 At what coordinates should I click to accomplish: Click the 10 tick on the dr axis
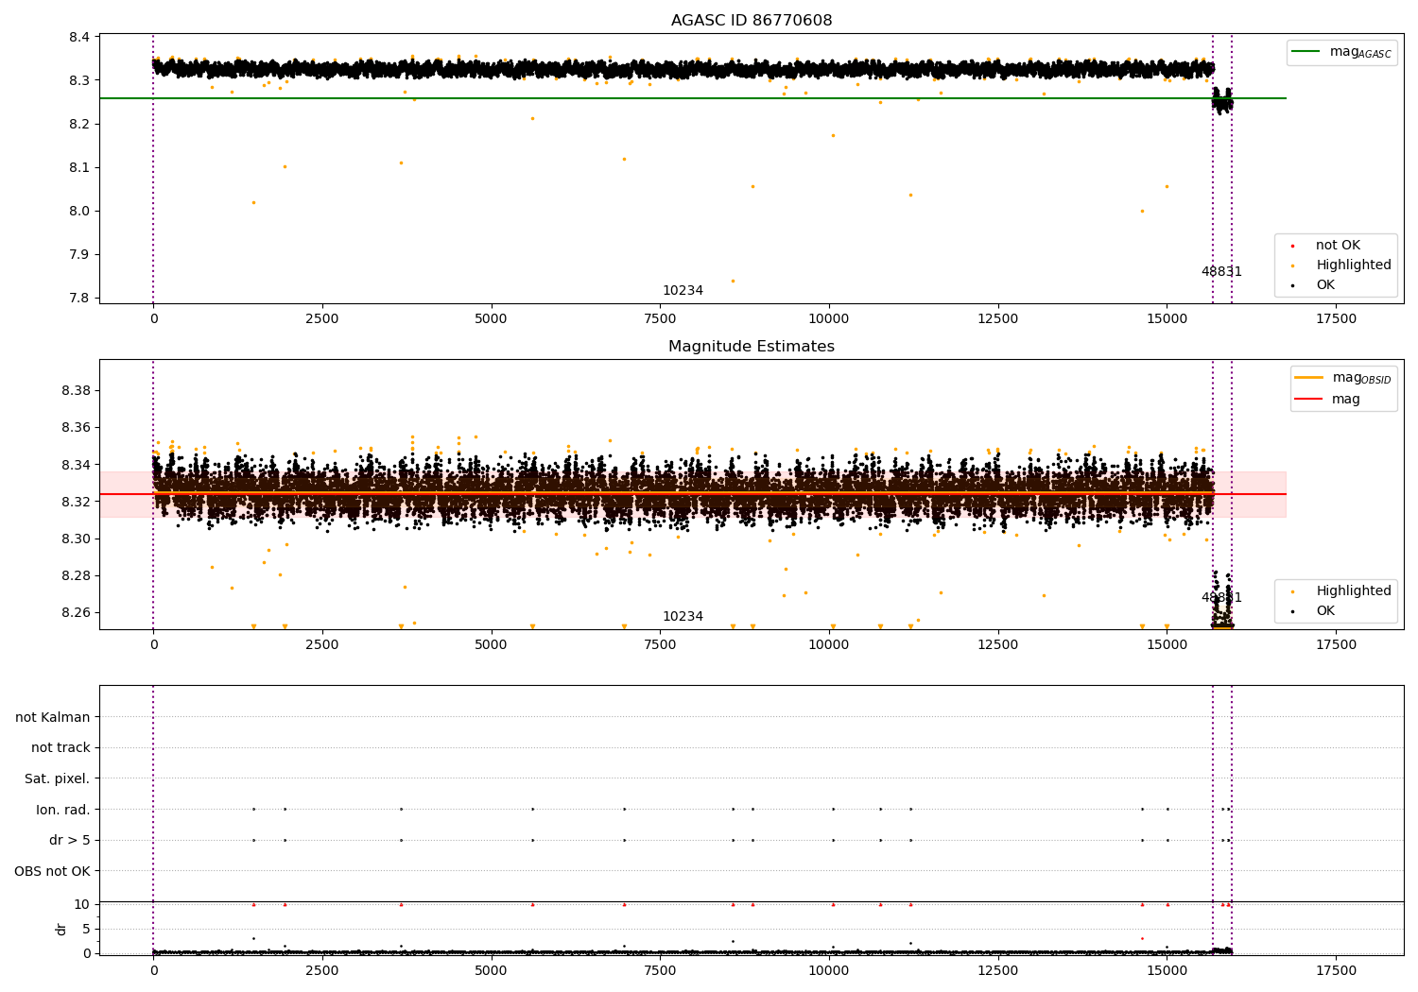[82, 904]
